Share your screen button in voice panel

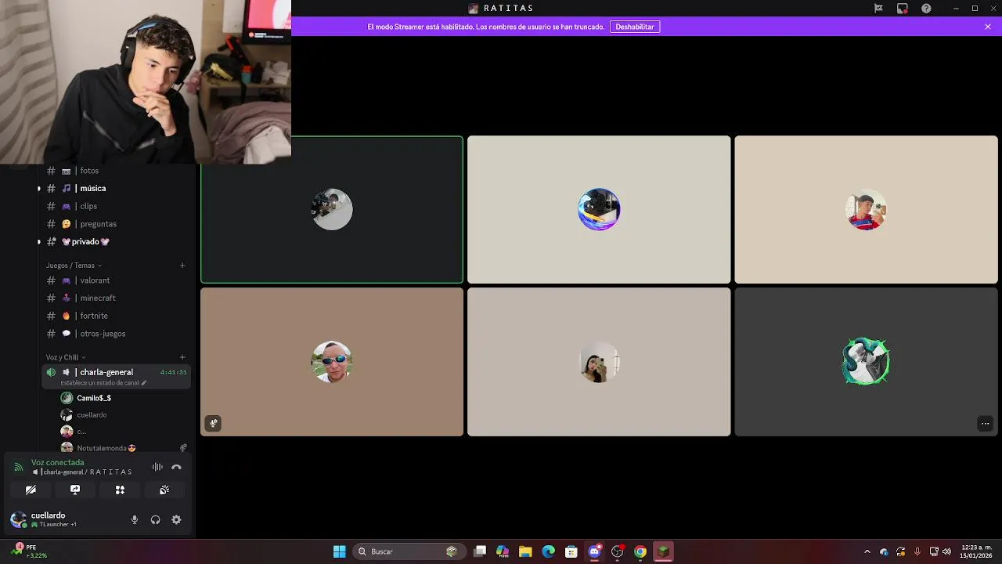tap(75, 490)
